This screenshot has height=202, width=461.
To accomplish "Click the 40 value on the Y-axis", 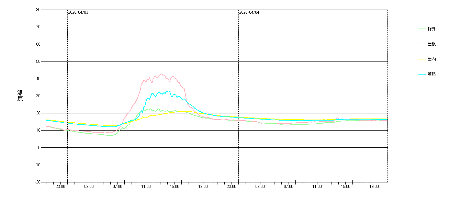I will point(38,79).
